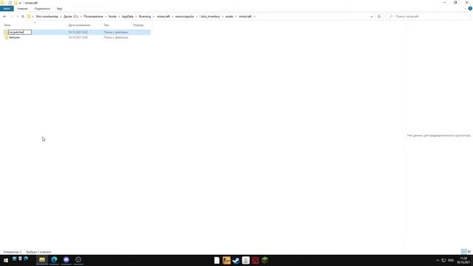473x266 pixels.
Task: Click New folder icon in title bar
Action: point(16,3)
